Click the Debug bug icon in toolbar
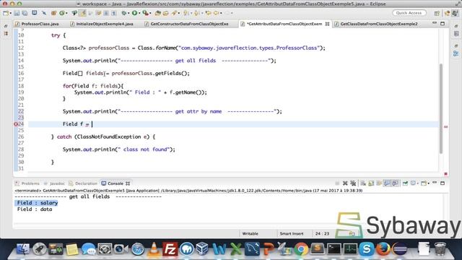The height and width of the screenshot is (260, 462). 124,13
